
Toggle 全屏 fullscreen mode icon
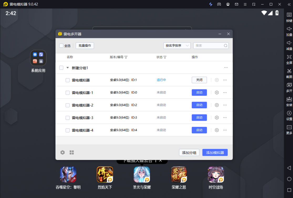[x=289, y=57]
